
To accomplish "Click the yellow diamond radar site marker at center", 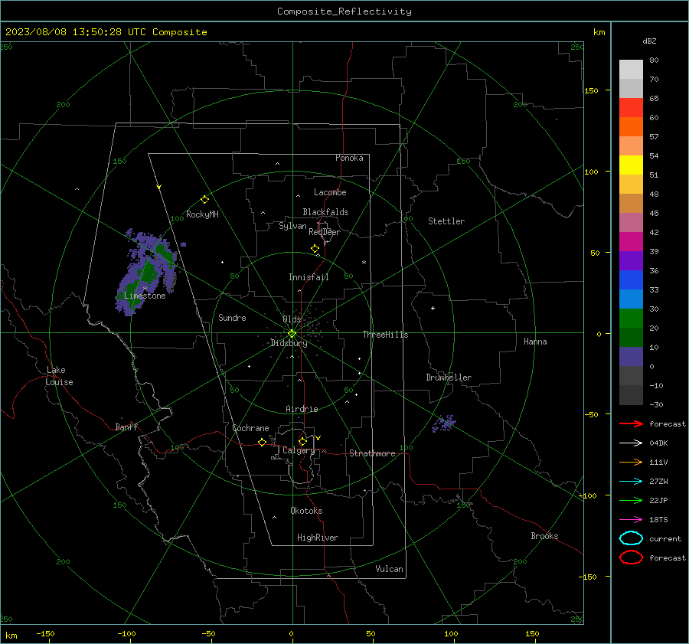I will pyautogui.click(x=292, y=333).
